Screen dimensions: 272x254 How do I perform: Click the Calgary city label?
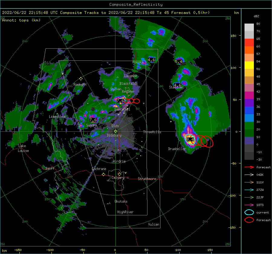(x=118, y=178)
